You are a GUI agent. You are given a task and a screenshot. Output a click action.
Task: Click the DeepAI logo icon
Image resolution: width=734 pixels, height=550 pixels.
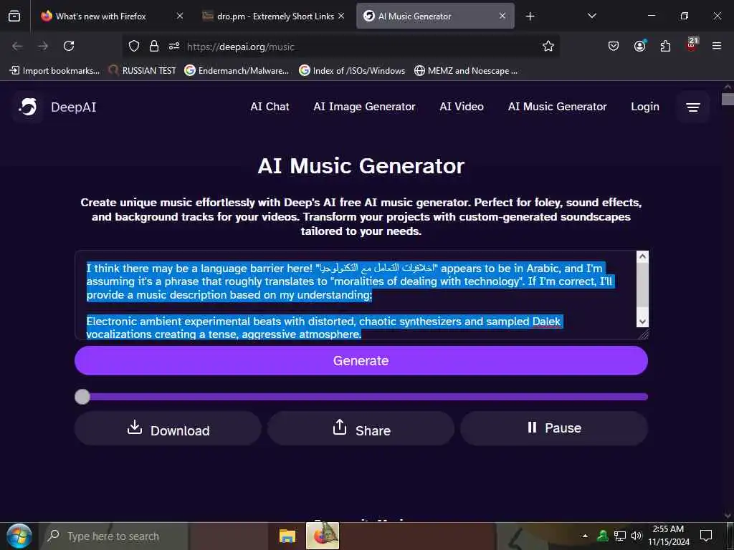28,107
